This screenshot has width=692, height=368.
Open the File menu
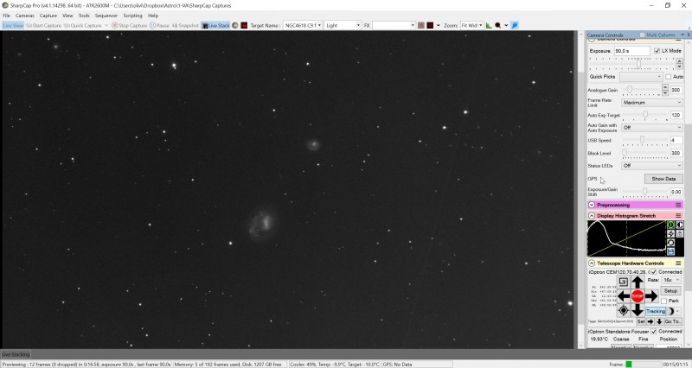click(6, 16)
